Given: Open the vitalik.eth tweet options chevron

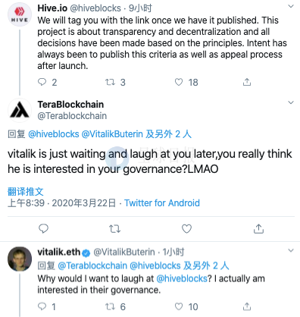Looking at the screenshot, I should click(291, 251).
